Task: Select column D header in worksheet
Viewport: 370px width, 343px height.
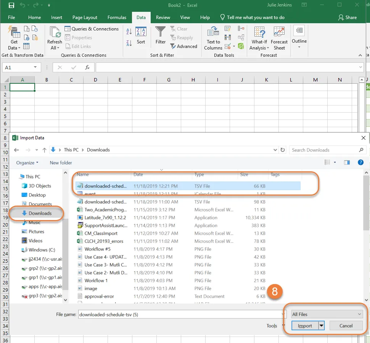Action: [95, 80]
